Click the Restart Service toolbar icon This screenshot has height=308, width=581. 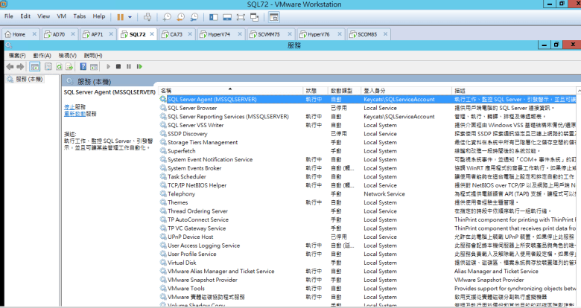click(139, 67)
